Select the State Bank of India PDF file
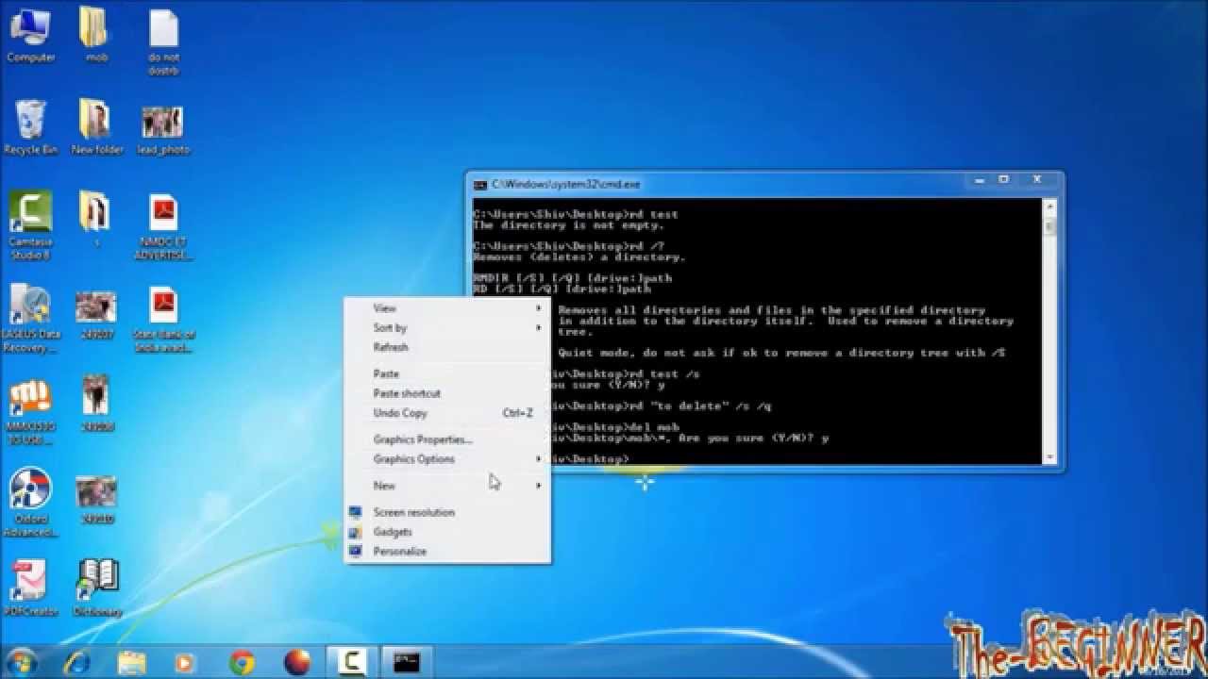 click(x=163, y=320)
